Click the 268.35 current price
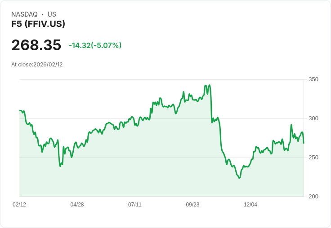331x228 pixels. click(x=36, y=45)
